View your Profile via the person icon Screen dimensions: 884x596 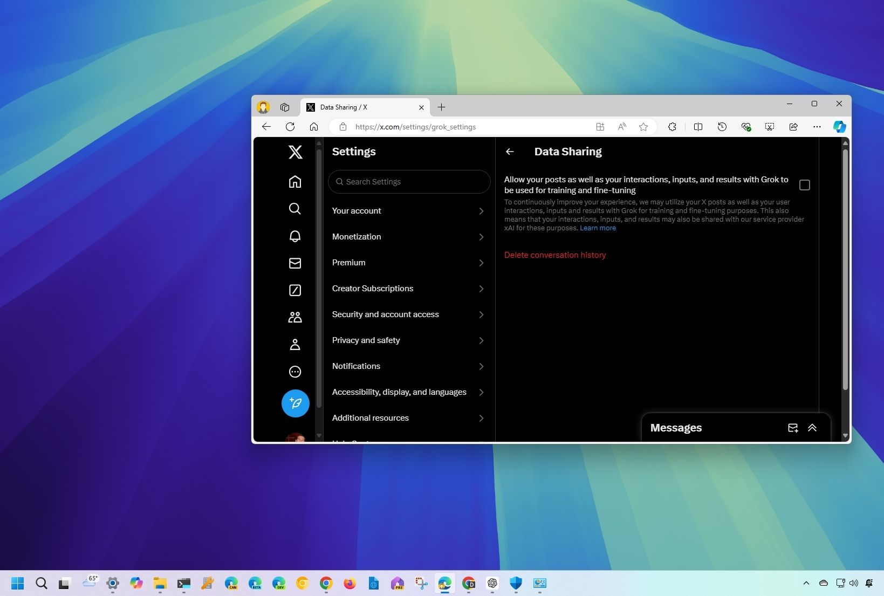295,344
